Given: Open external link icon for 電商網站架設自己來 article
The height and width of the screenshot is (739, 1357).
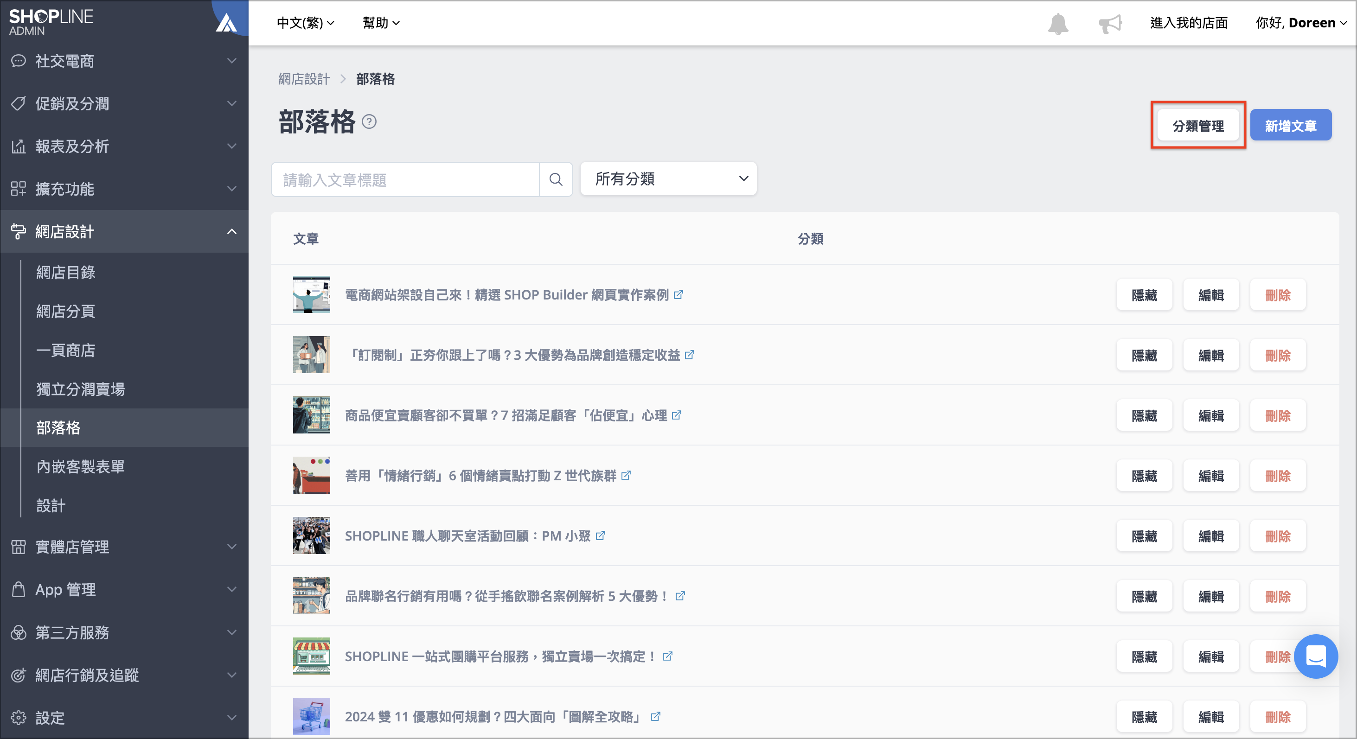Looking at the screenshot, I should click(678, 294).
